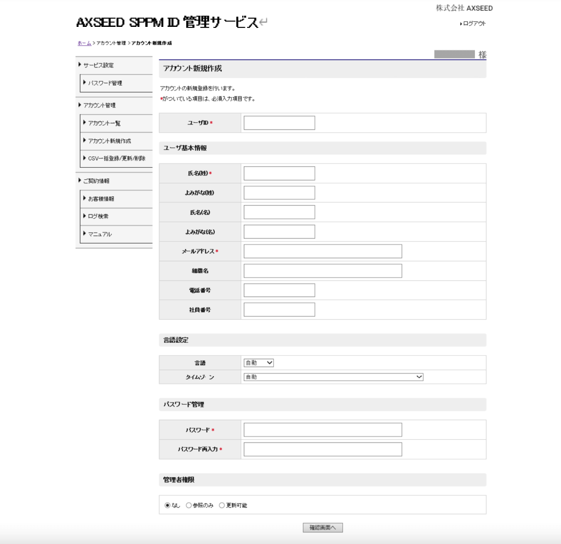Open ご契約情報 in the sidebar
Screen dimensions: 561x544
click(x=96, y=181)
